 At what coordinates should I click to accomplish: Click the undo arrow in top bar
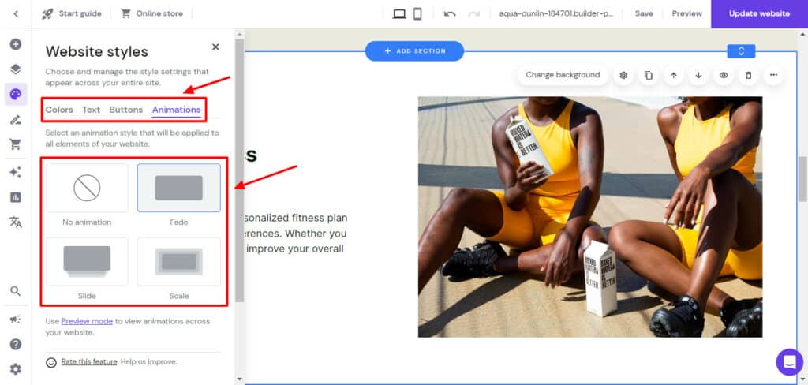pyautogui.click(x=450, y=13)
